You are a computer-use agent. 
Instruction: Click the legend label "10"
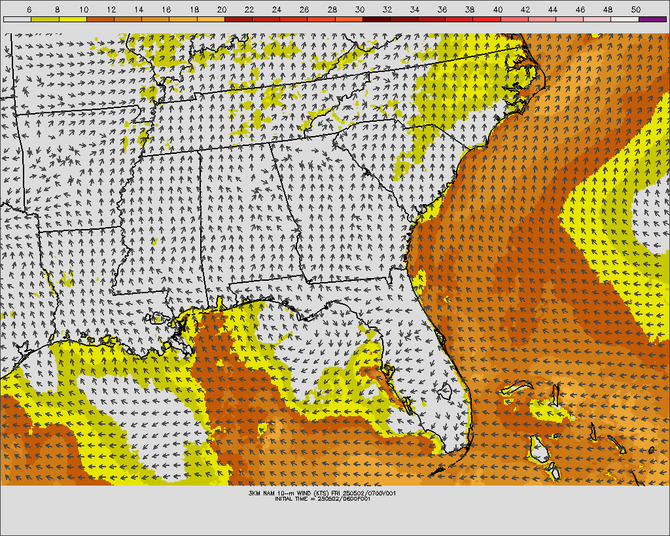[84, 9]
